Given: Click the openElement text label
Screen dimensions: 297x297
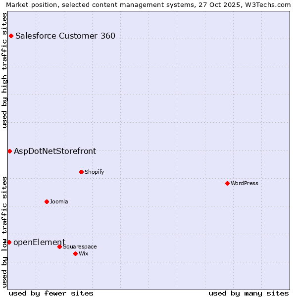Looking at the screenshot, I should [x=39, y=242].
